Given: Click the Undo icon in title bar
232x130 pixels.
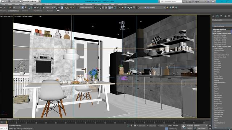Looking at the screenshot, I should [12, 1].
